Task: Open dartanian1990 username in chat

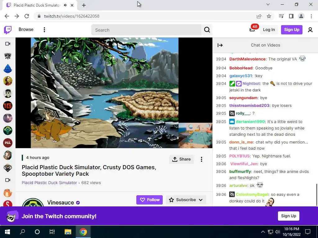Action: [250, 121]
